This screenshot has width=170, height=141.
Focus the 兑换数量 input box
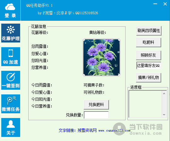(x=96, y=115)
